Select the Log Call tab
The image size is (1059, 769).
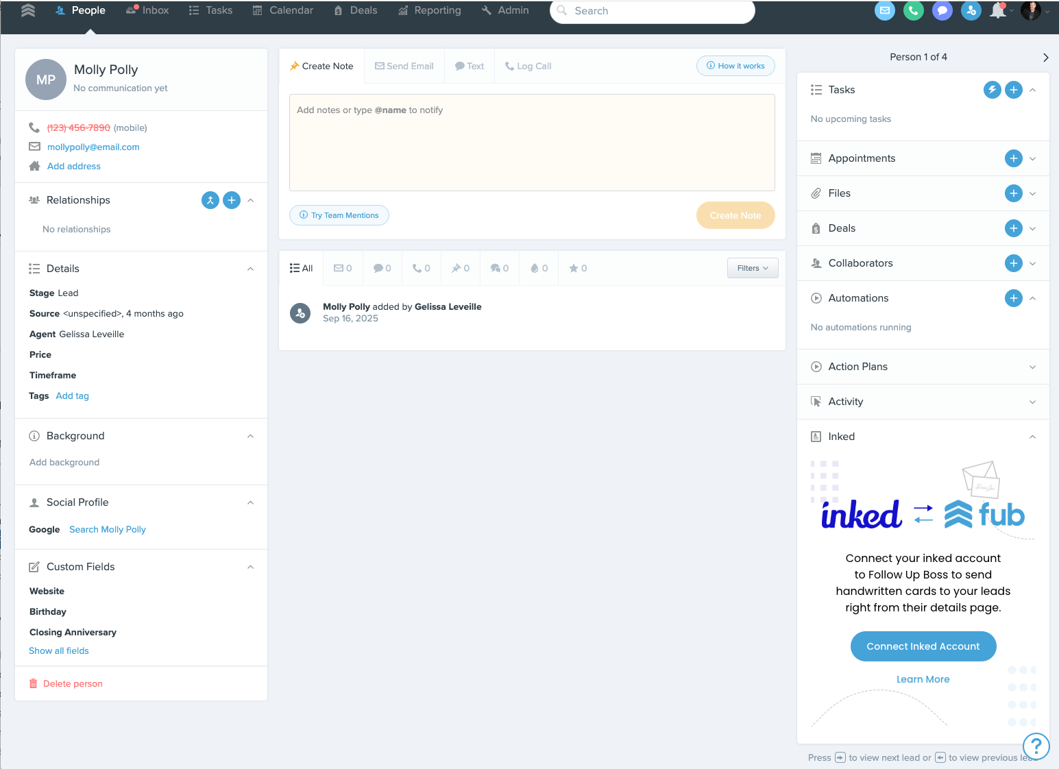coord(528,66)
